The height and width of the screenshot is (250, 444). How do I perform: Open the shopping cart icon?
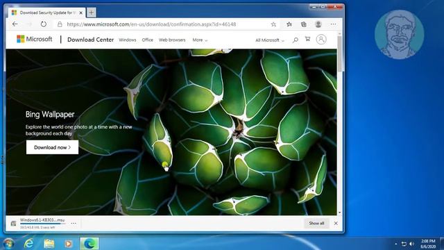[x=307, y=39]
